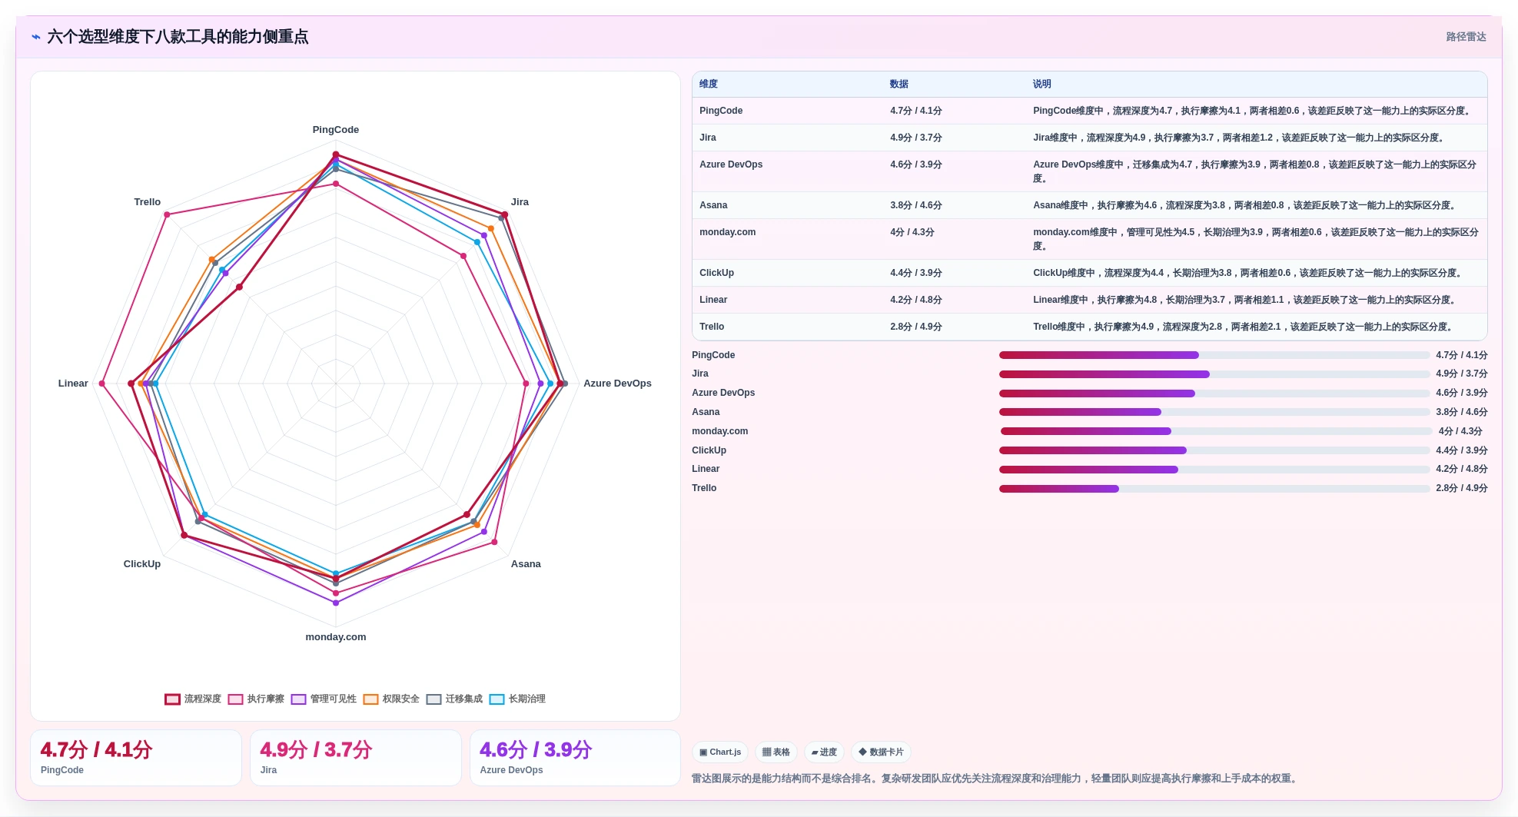1518x817 pixels.
Task: Click the Trello row's 说明 description text
Action: tap(1244, 327)
